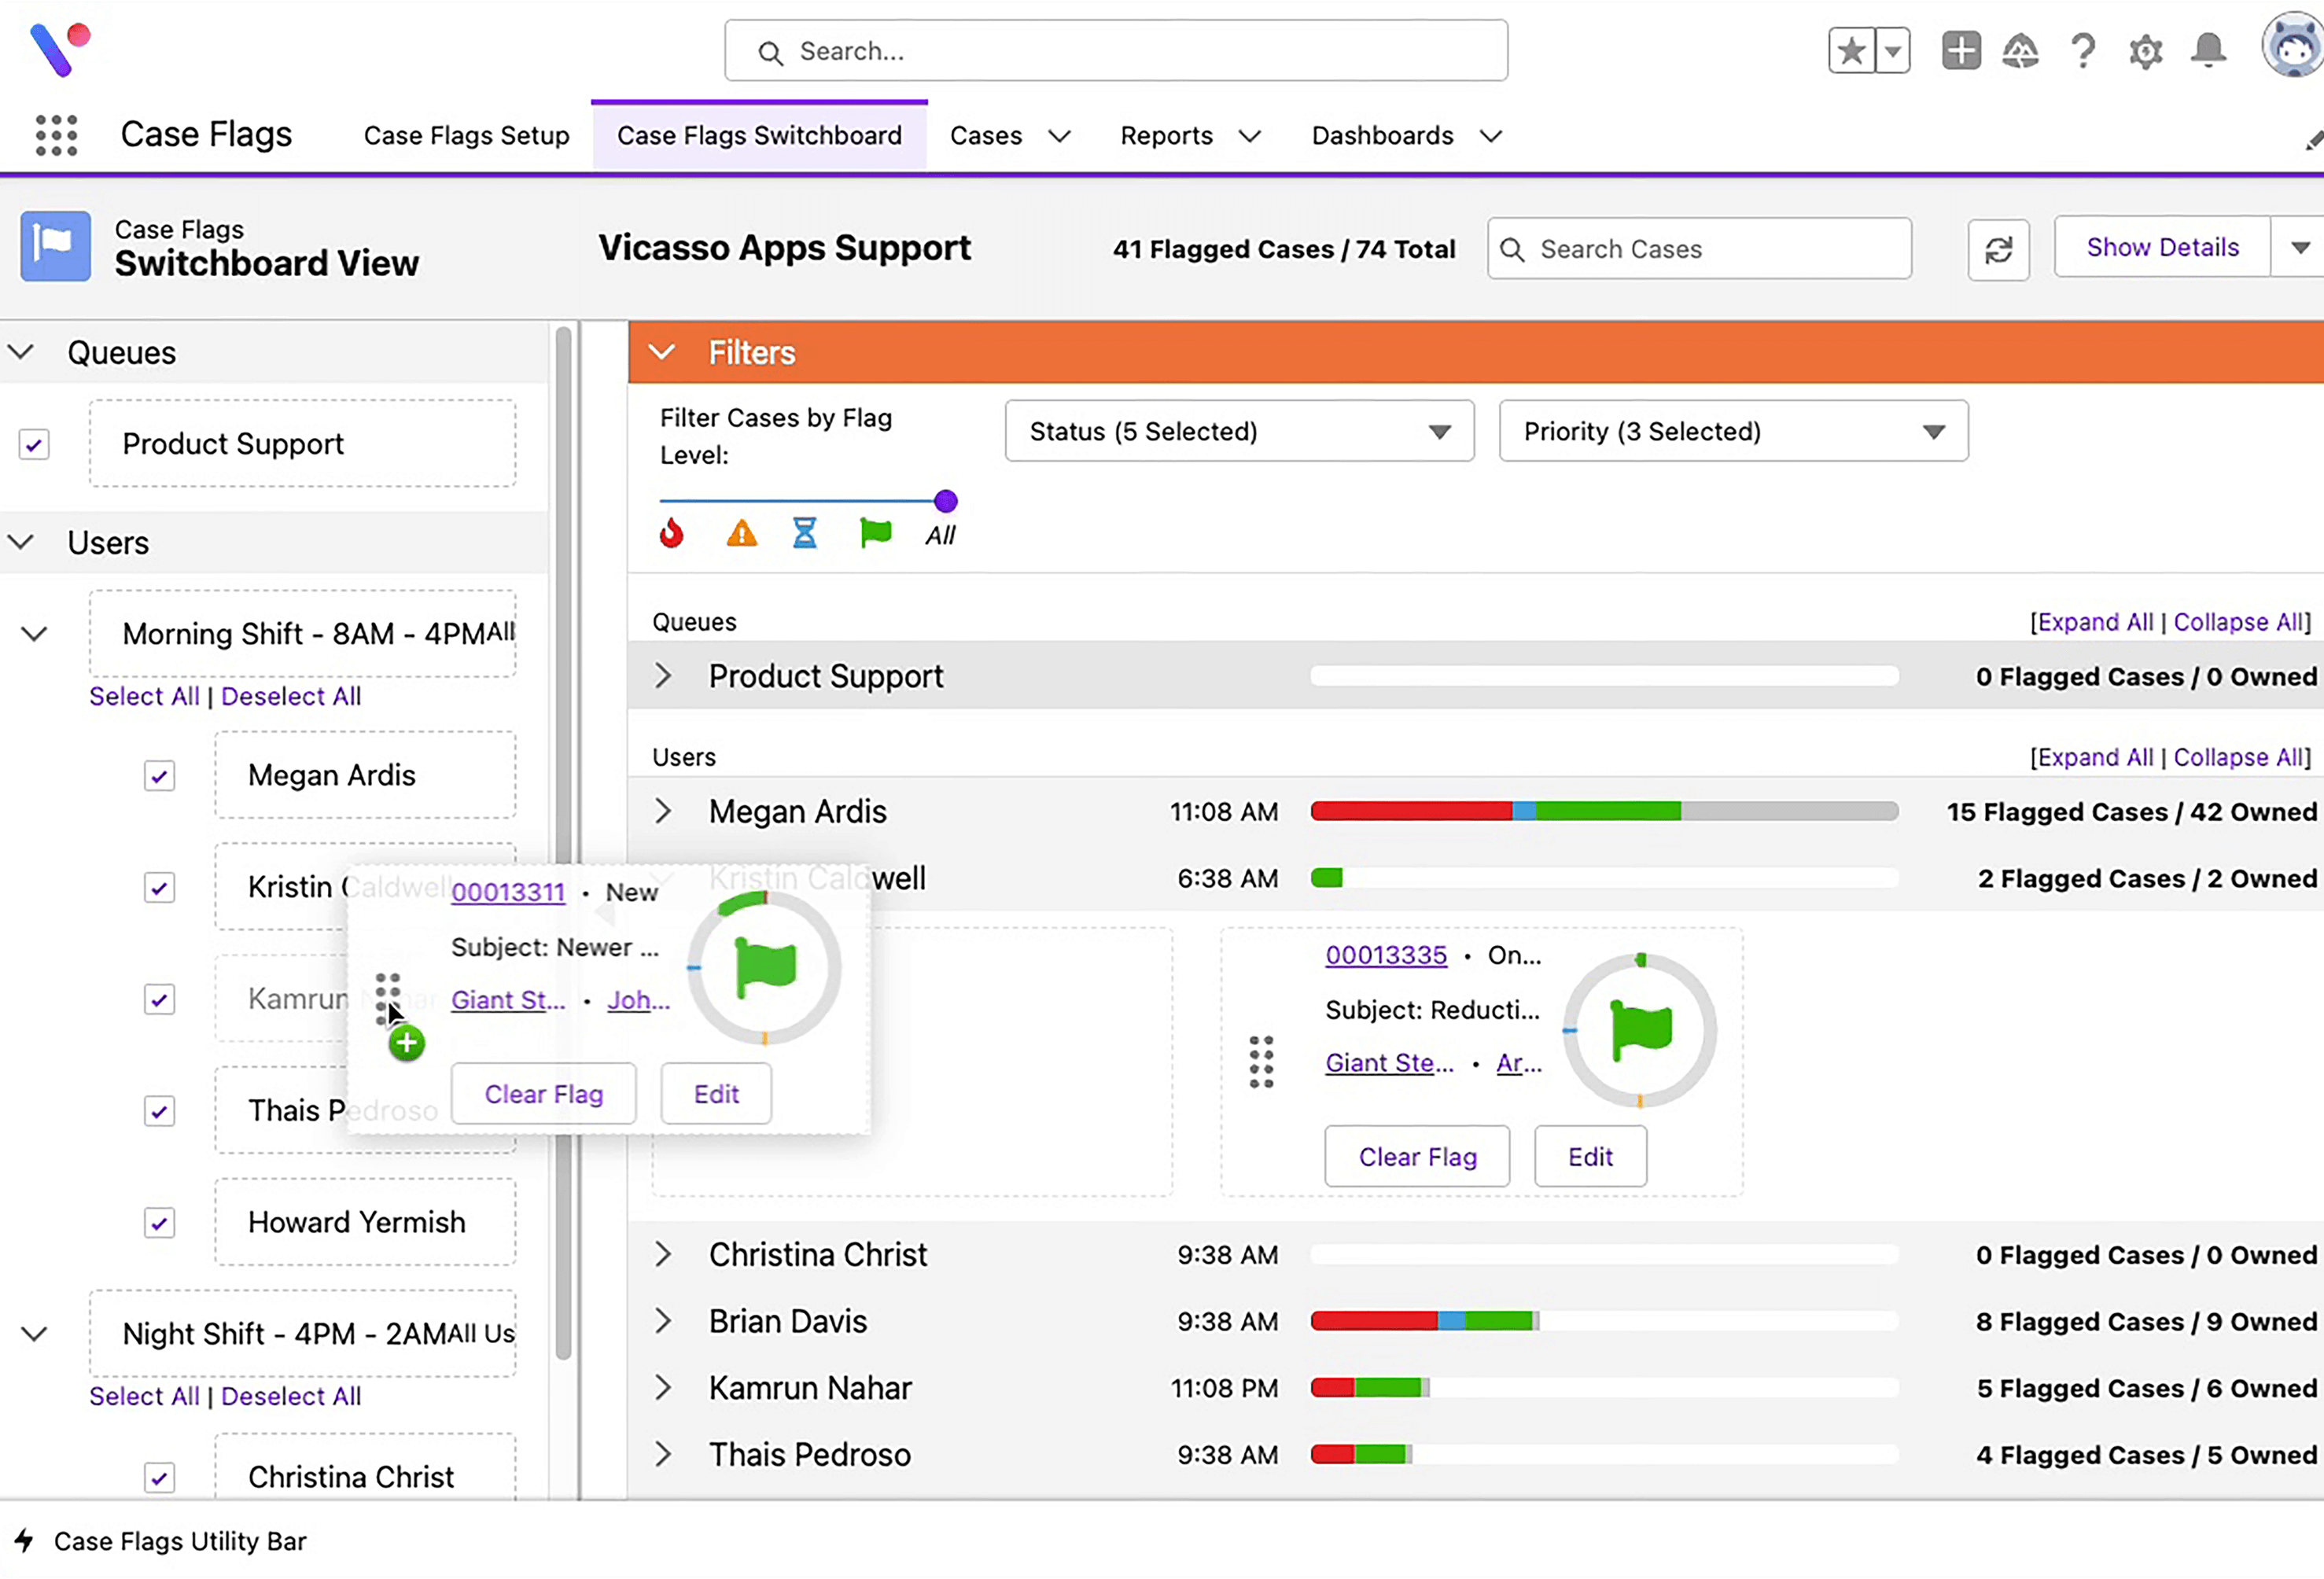This screenshot has height=1579, width=2324.
Task: Switch to Case Flags Setup tab
Action: [x=466, y=135]
